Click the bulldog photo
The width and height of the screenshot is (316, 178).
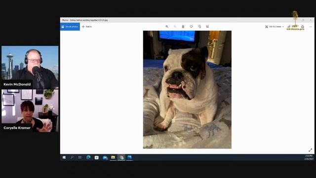pyautogui.click(x=187, y=89)
